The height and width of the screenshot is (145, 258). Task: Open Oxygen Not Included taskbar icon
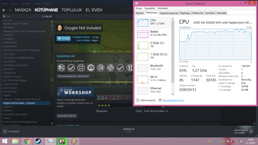coord(74,141)
